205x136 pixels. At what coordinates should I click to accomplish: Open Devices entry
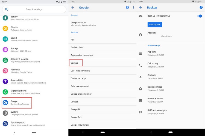point(102,102)
